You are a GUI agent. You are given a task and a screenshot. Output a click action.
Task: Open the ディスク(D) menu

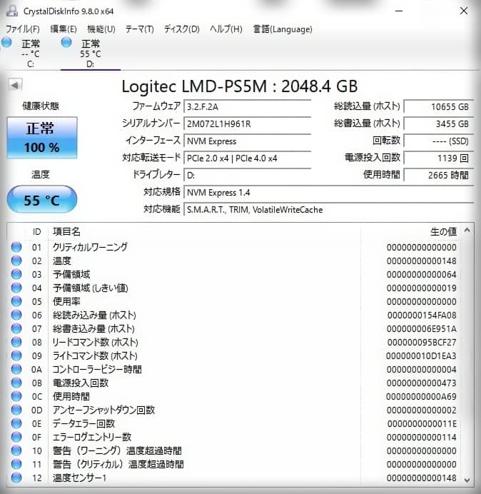tap(182, 29)
